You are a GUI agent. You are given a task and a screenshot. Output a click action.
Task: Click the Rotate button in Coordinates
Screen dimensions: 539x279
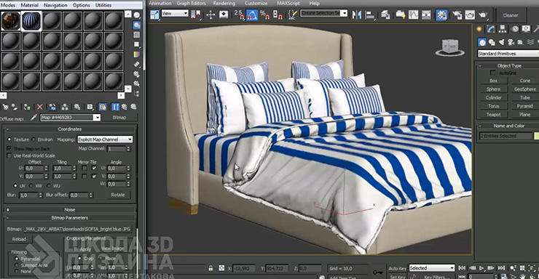point(118,195)
